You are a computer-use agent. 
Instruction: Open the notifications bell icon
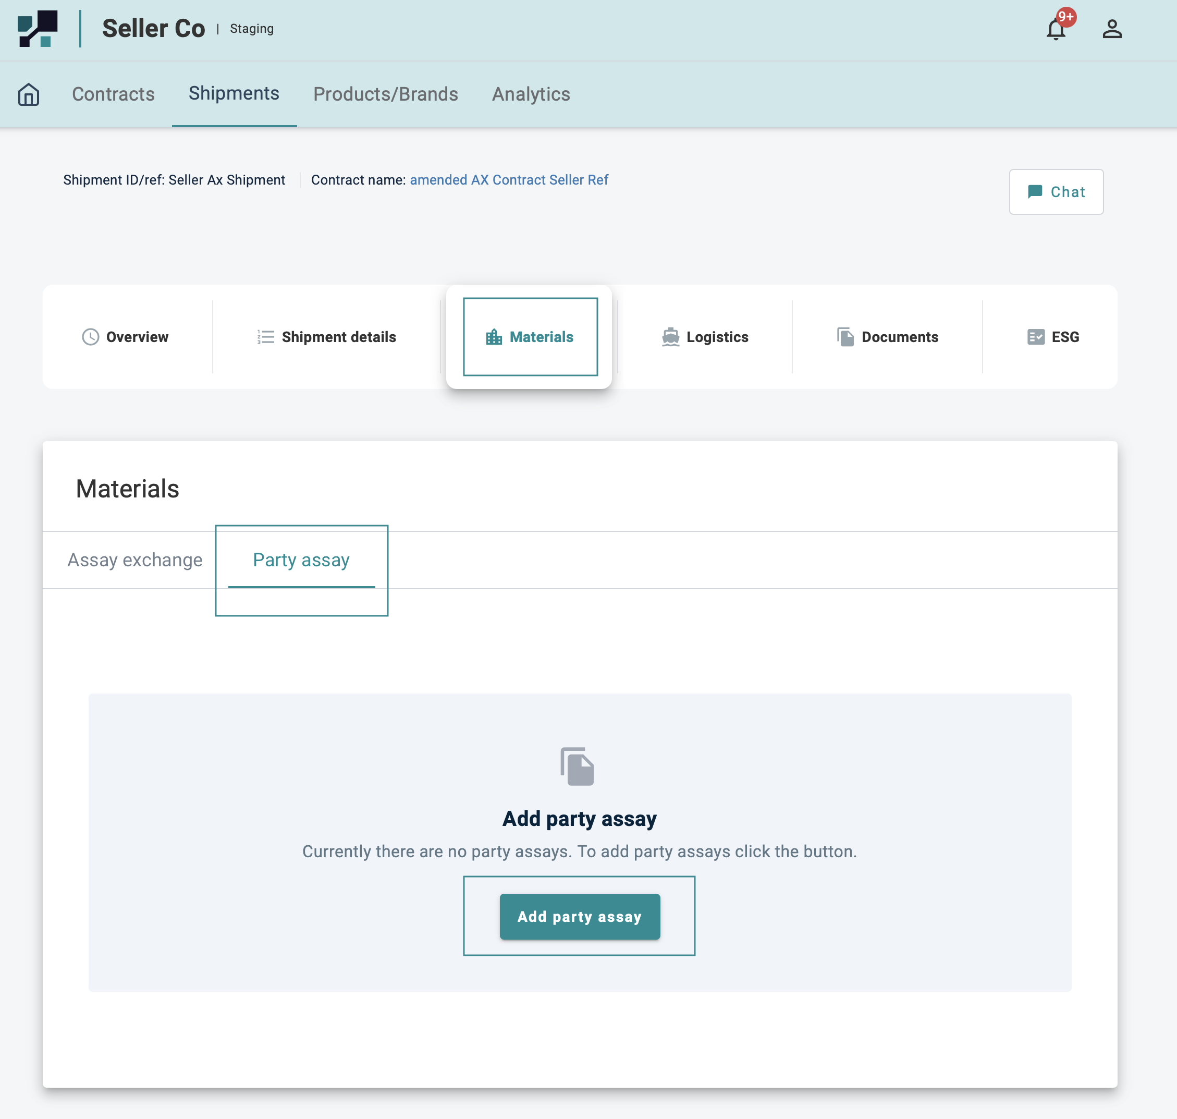(x=1056, y=29)
